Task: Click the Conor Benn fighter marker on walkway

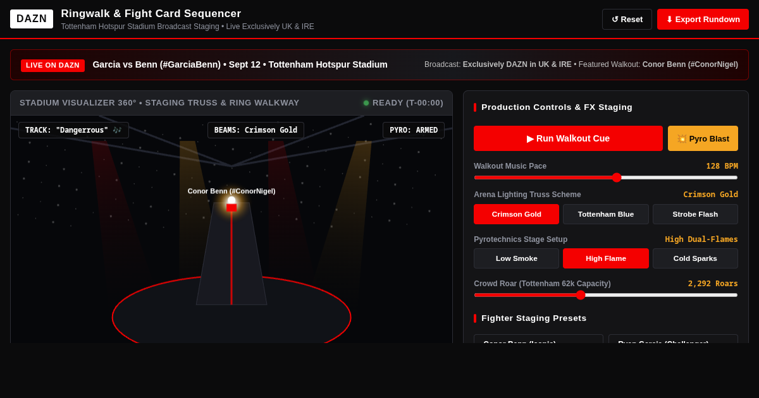Action: [231, 204]
